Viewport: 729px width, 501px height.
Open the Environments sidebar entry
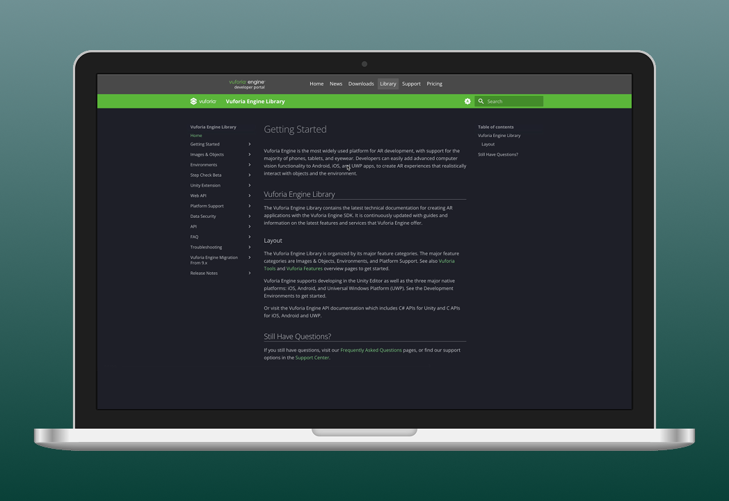204,165
